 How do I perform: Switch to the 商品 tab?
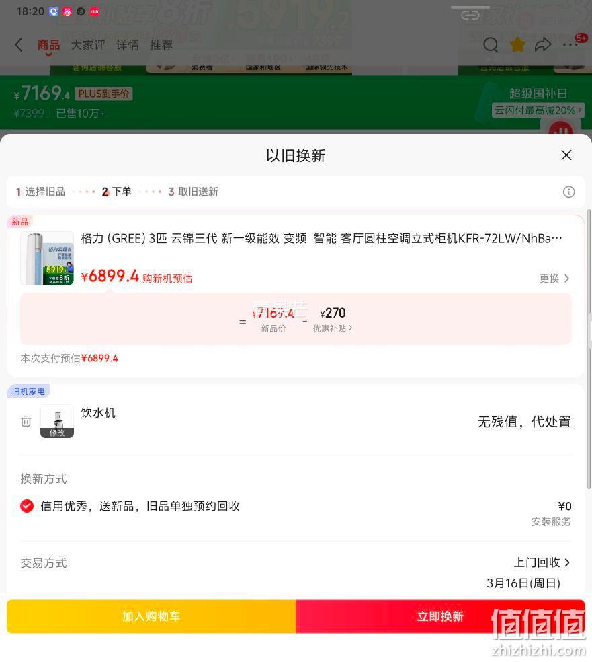pyautogui.click(x=48, y=45)
